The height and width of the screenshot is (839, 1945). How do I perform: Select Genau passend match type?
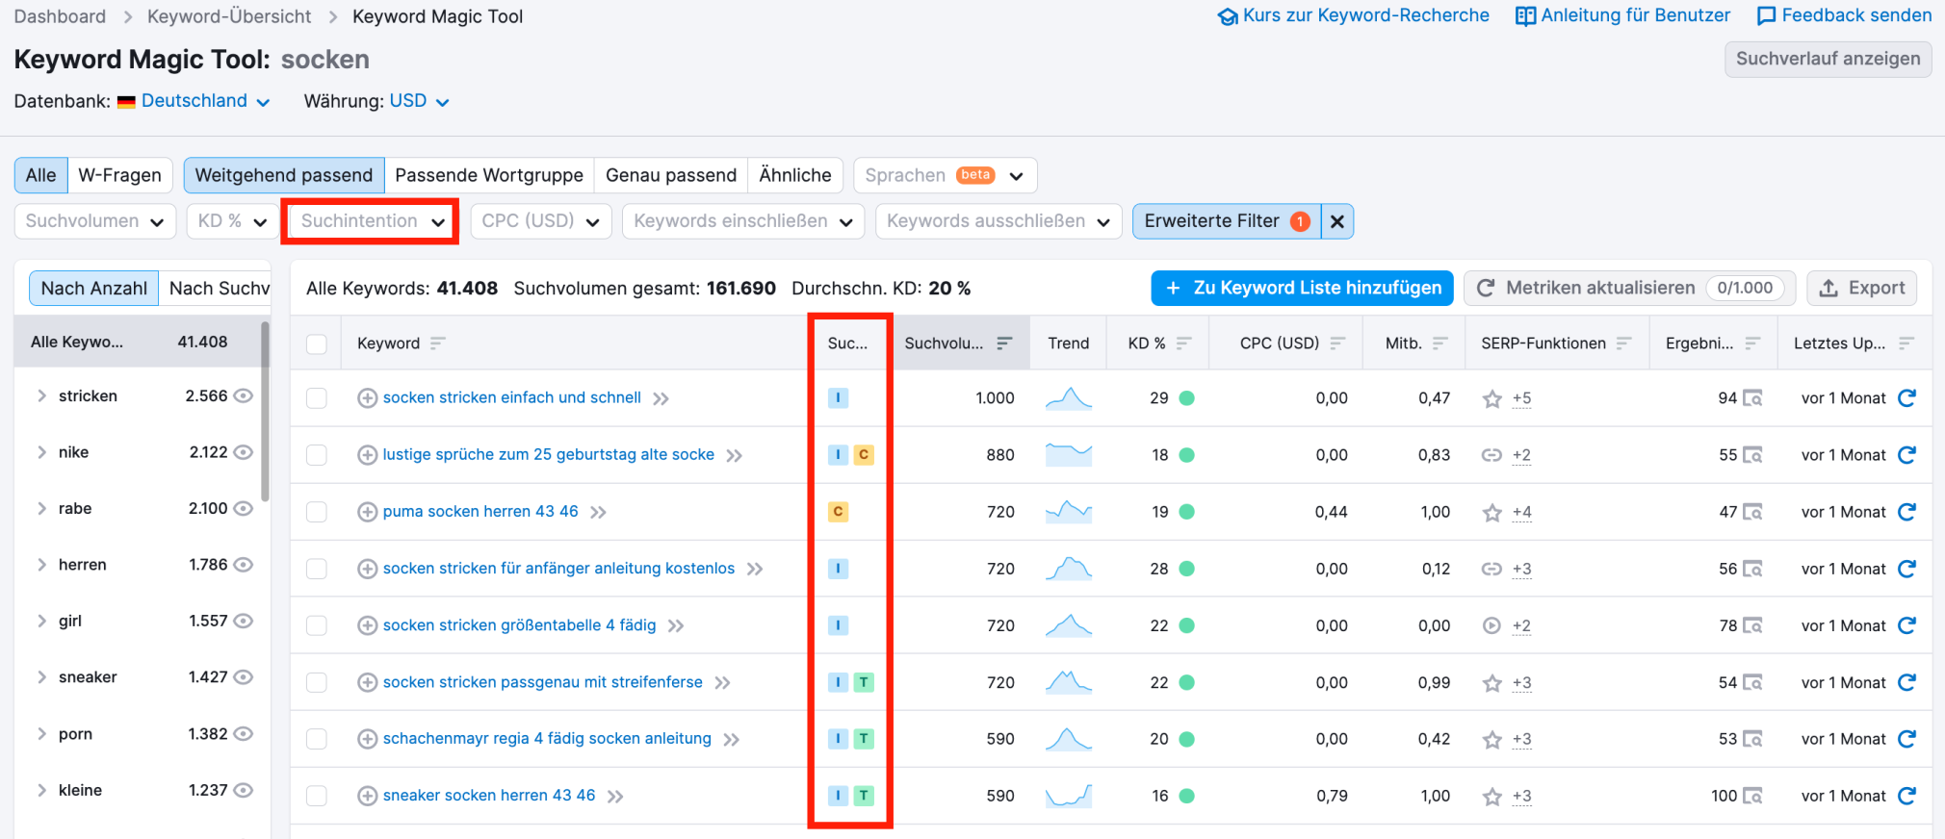point(671,175)
